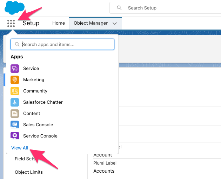Select the Sales Console label

pos(38,124)
